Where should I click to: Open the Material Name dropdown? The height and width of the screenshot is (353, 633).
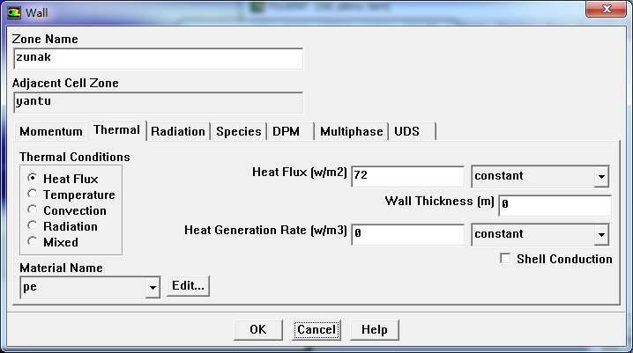click(153, 287)
